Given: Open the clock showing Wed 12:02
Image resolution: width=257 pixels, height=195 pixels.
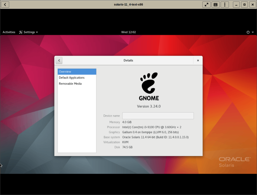Looking at the screenshot, I should [x=128, y=32].
